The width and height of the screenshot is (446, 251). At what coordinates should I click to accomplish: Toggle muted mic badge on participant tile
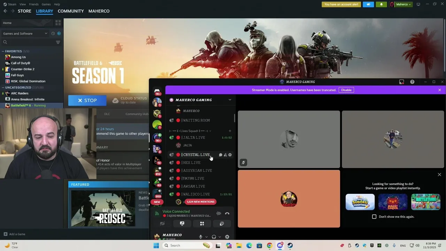pyautogui.click(x=244, y=162)
